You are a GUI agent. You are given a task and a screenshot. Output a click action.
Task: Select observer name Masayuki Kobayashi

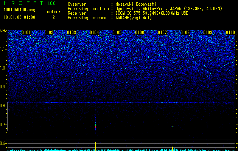(x=136, y=4)
